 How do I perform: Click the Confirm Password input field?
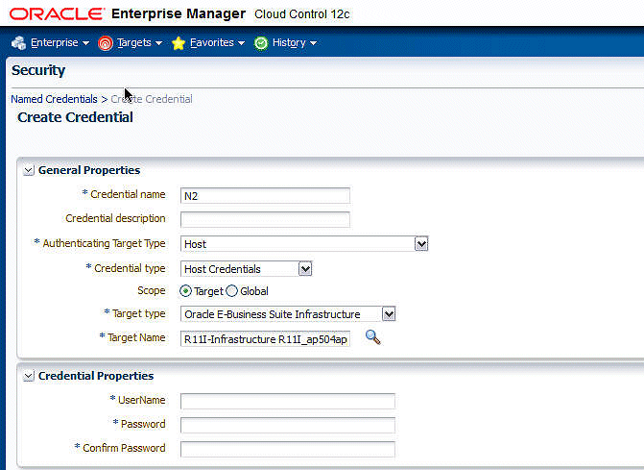pyautogui.click(x=288, y=449)
